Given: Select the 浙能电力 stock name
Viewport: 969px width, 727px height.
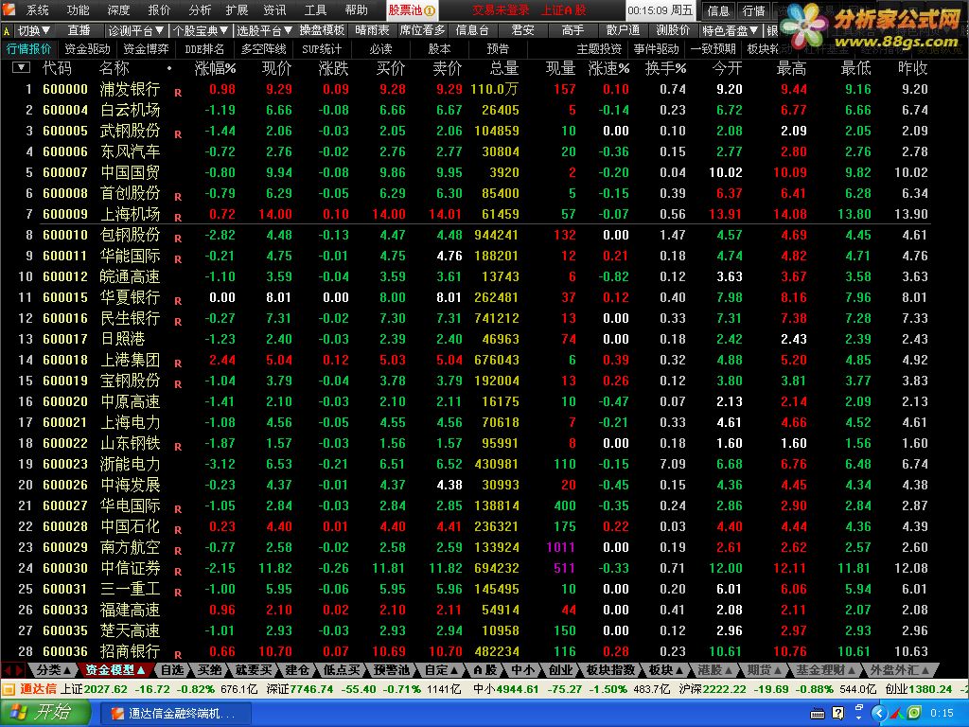Looking at the screenshot, I should [x=130, y=464].
